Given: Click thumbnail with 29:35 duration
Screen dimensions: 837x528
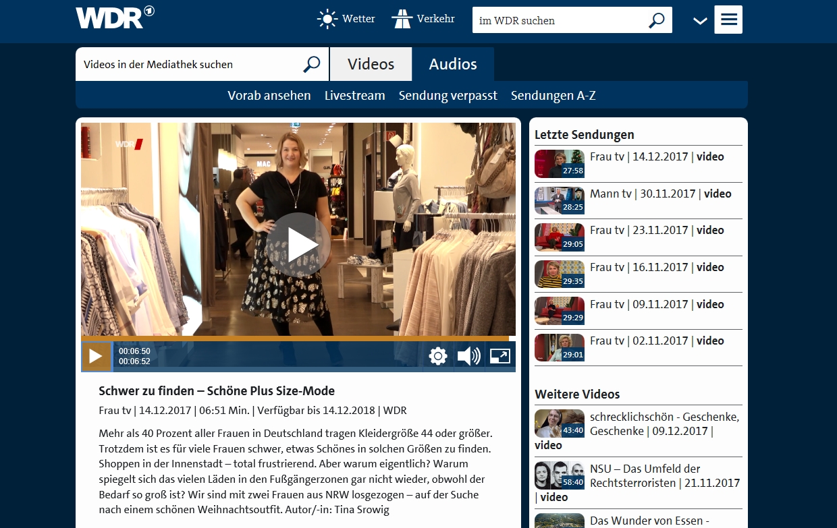Looking at the screenshot, I should (560, 274).
